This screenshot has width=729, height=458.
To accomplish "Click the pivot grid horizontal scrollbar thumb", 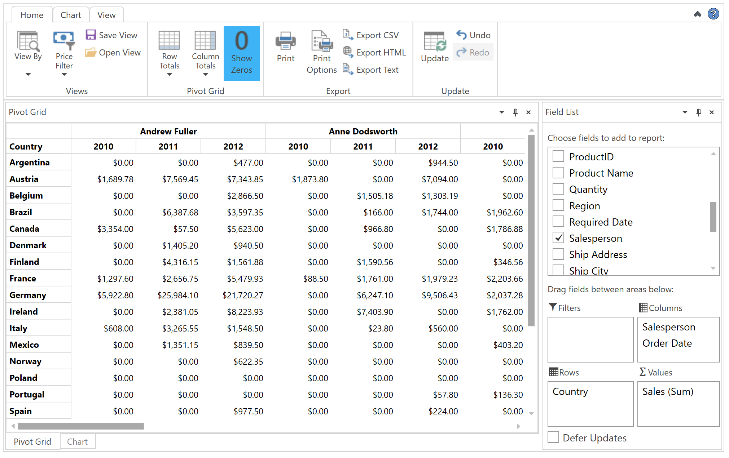I will pyautogui.click(x=81, y=426).
